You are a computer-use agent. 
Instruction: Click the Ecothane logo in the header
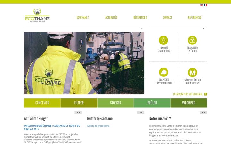pos(37,15)
